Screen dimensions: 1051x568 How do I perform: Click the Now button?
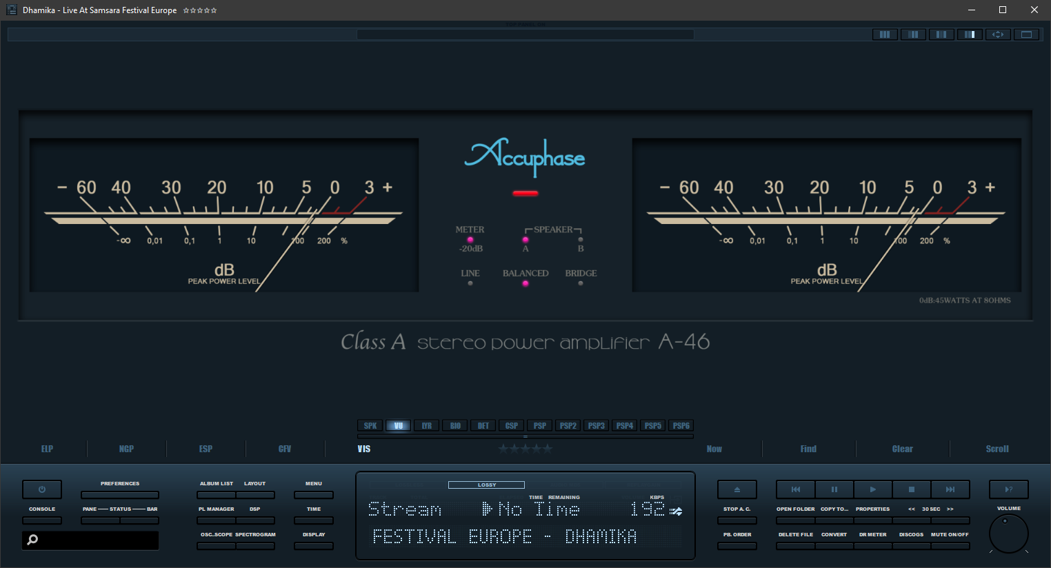point(714,449)
